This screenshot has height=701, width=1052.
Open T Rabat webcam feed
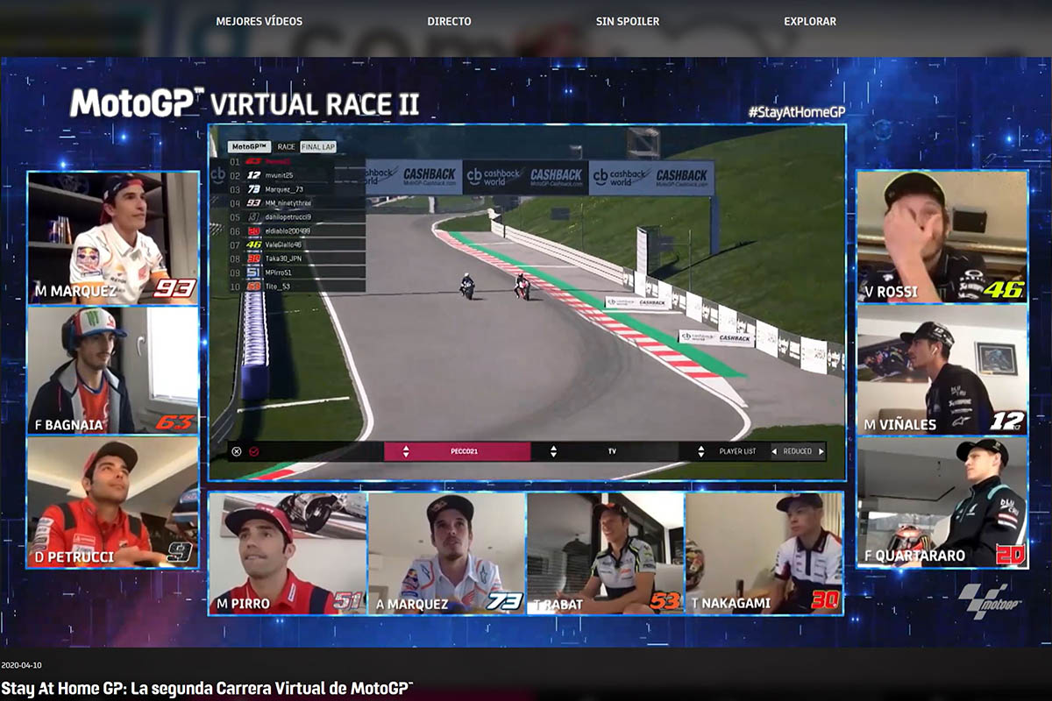click(x=606, y=553)
